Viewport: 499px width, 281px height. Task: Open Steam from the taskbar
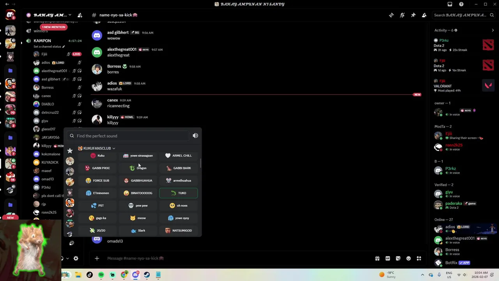click(x=147, y=275)
